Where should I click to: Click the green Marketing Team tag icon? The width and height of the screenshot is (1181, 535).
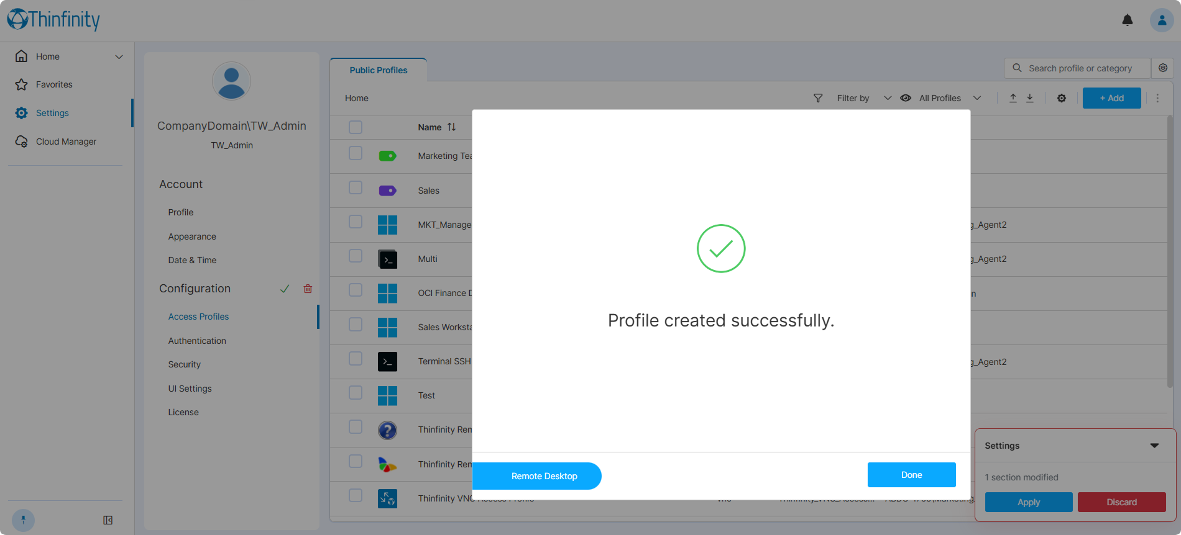point(387,156)
